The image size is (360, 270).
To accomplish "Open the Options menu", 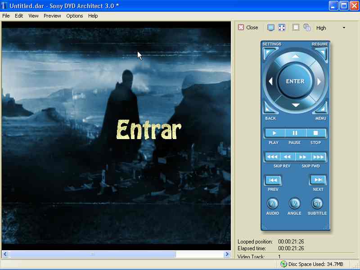I will pyautogui.click(x=75, y=16).
